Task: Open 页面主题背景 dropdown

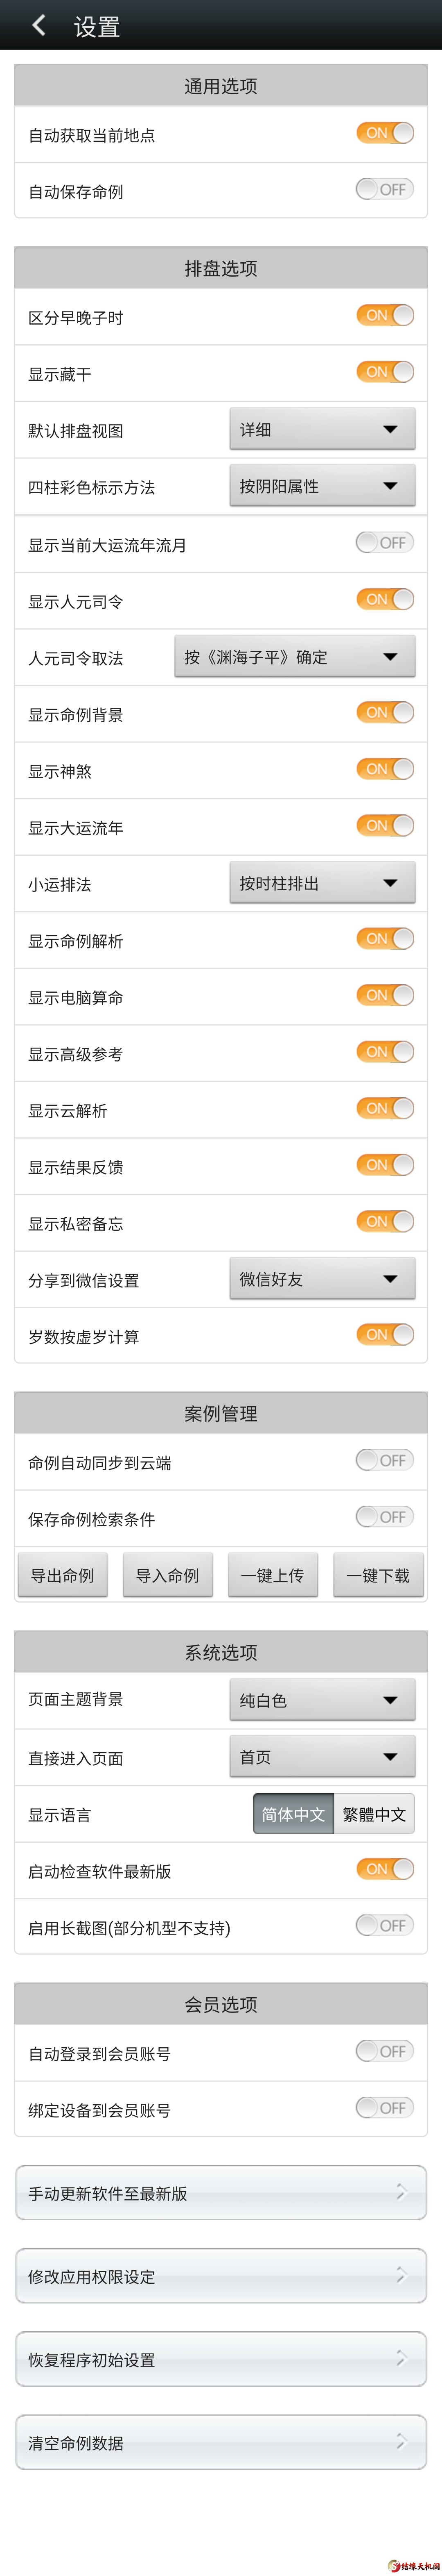Action: 321,1700
